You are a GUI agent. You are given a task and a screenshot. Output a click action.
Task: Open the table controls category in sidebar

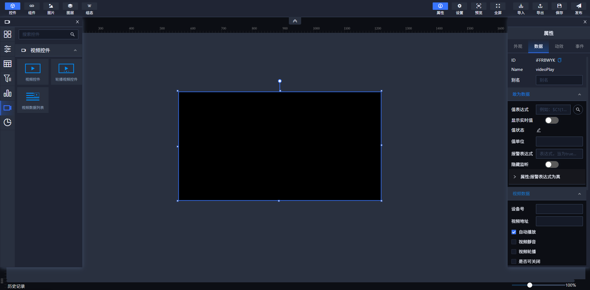[7, 64]
